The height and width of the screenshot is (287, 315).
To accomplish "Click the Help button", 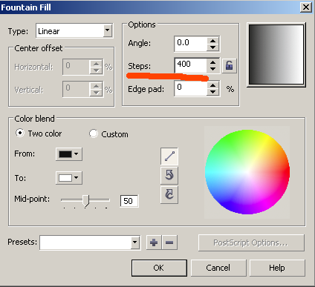I will (277, 268).
